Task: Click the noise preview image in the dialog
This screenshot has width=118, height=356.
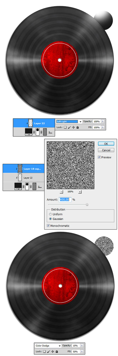Action: tap(71, 165)
